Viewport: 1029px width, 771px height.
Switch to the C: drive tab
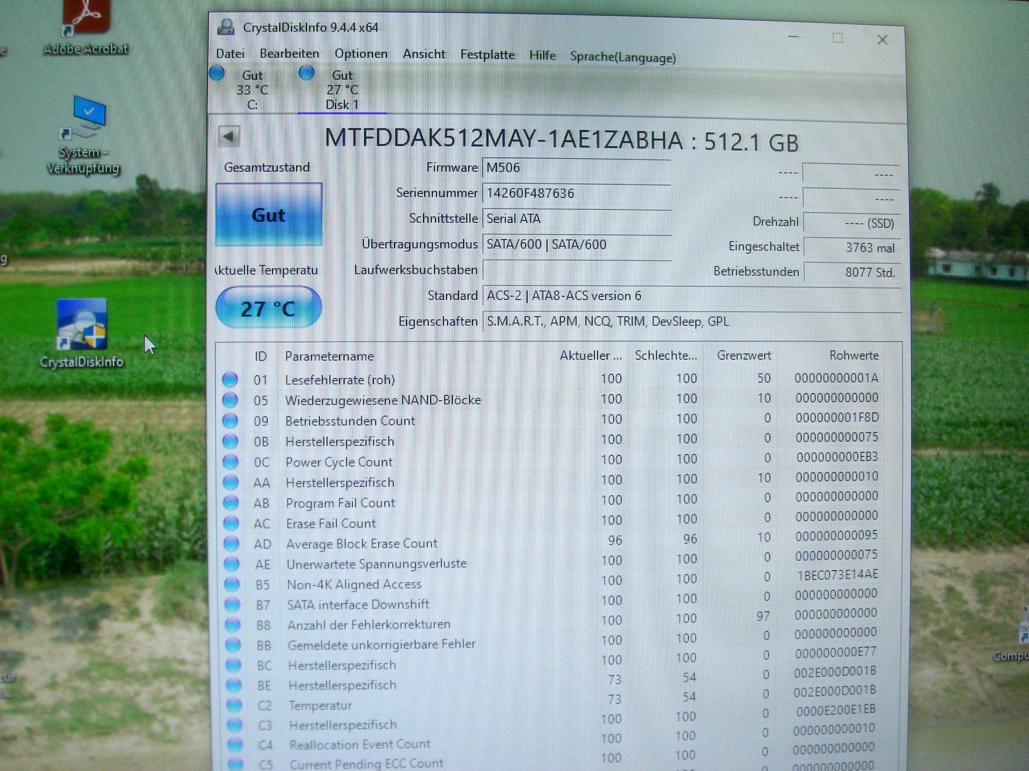pos(252,90)
